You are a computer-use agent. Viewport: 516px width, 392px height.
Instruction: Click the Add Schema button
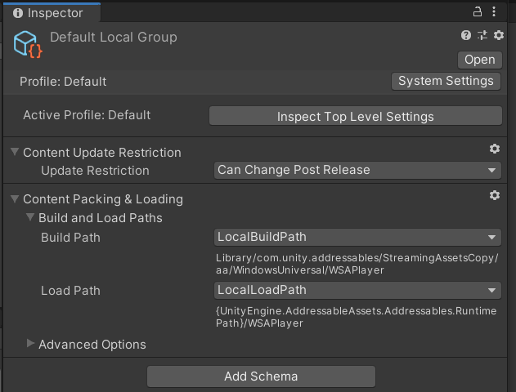pyautogui.click(x=261, y=376)
